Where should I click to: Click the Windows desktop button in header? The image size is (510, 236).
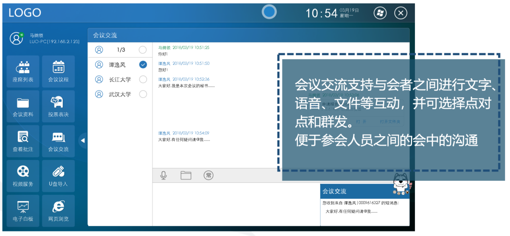380,13
